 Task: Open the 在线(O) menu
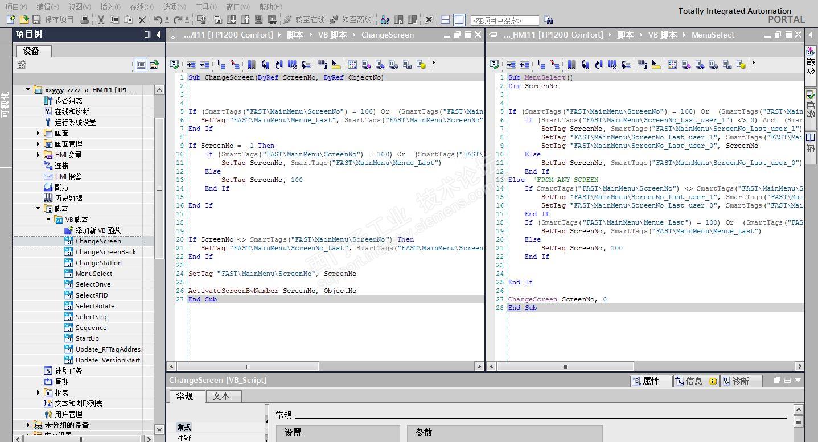click(x=141, y=7)
